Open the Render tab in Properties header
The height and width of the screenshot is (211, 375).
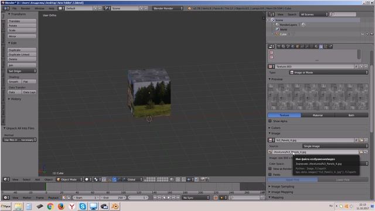[279, 46]
